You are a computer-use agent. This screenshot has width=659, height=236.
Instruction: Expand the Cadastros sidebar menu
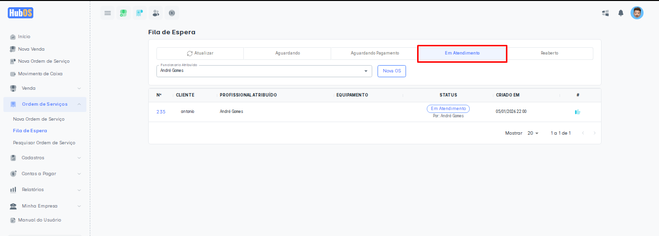[44, 158]
